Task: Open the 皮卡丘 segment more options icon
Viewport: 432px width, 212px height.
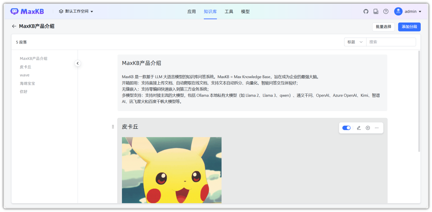Action: (377, 128)
